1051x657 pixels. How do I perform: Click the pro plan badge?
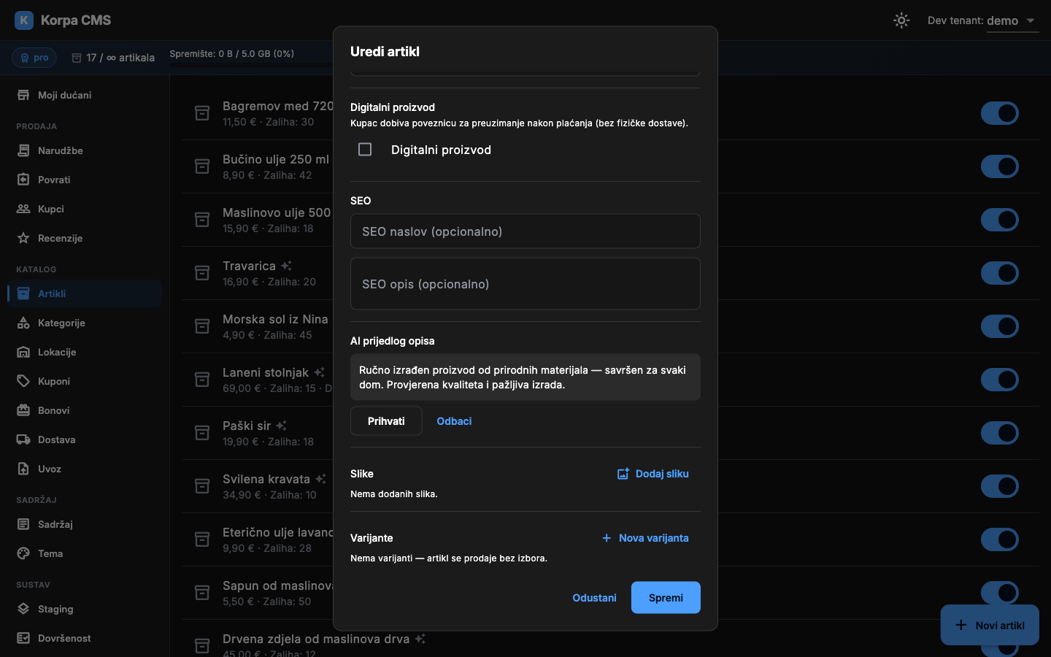pos(34,58)
